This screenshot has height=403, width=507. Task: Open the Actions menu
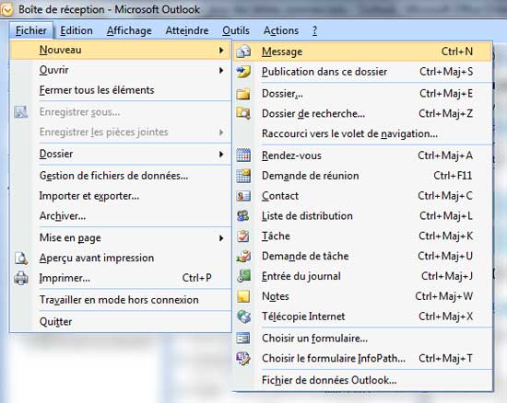[281, 30]
